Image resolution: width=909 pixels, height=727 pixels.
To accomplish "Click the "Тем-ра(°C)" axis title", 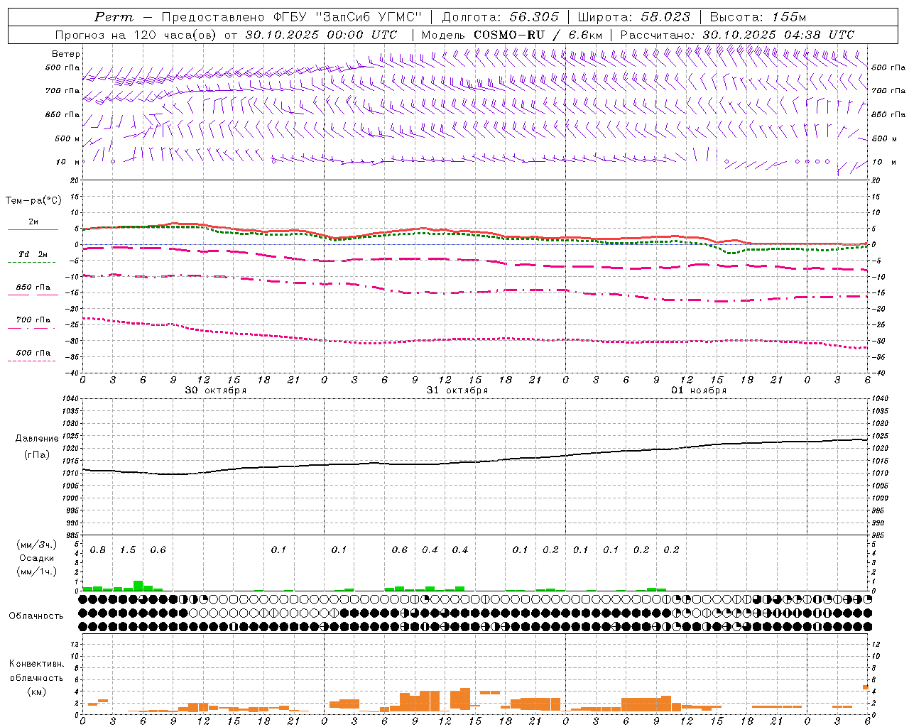I will coord(33,201).
